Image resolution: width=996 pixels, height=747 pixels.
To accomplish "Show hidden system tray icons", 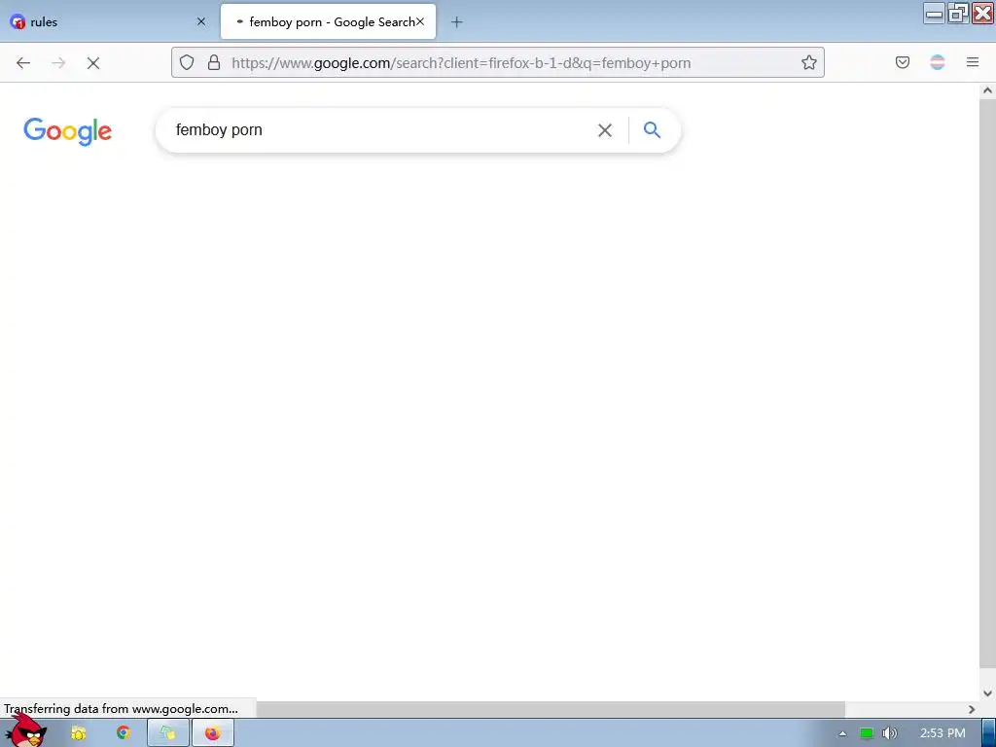I will (x=842, y=733).
